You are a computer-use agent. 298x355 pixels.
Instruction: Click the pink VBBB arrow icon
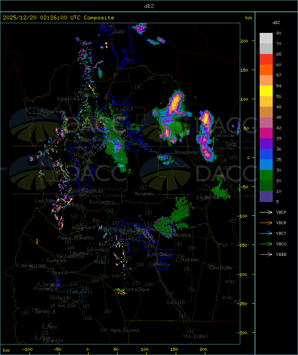pos(266,254)
